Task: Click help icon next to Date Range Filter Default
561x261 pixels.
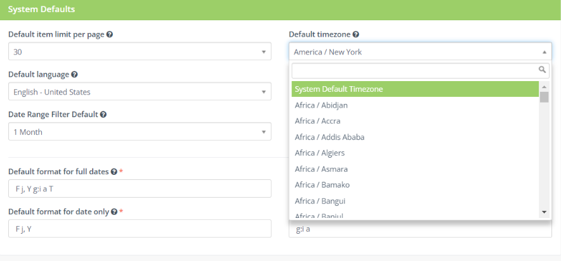Action: tap(103, 115)
